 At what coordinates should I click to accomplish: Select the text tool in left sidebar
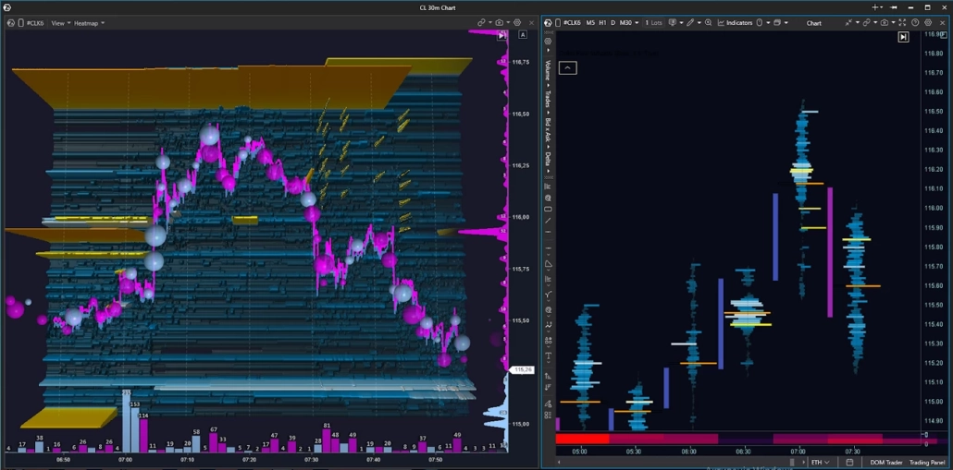[x=548, y=356]
